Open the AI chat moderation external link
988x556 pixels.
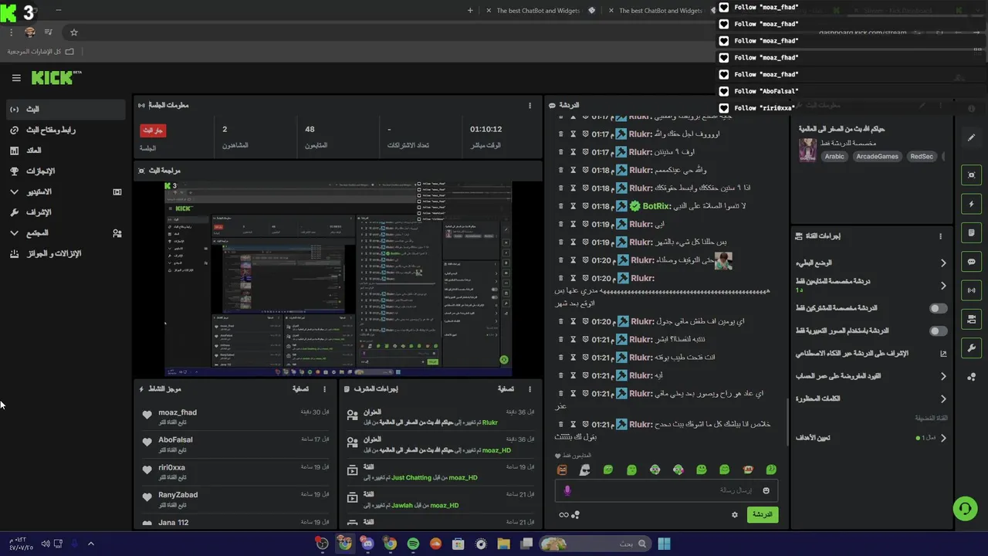(943, 354)
